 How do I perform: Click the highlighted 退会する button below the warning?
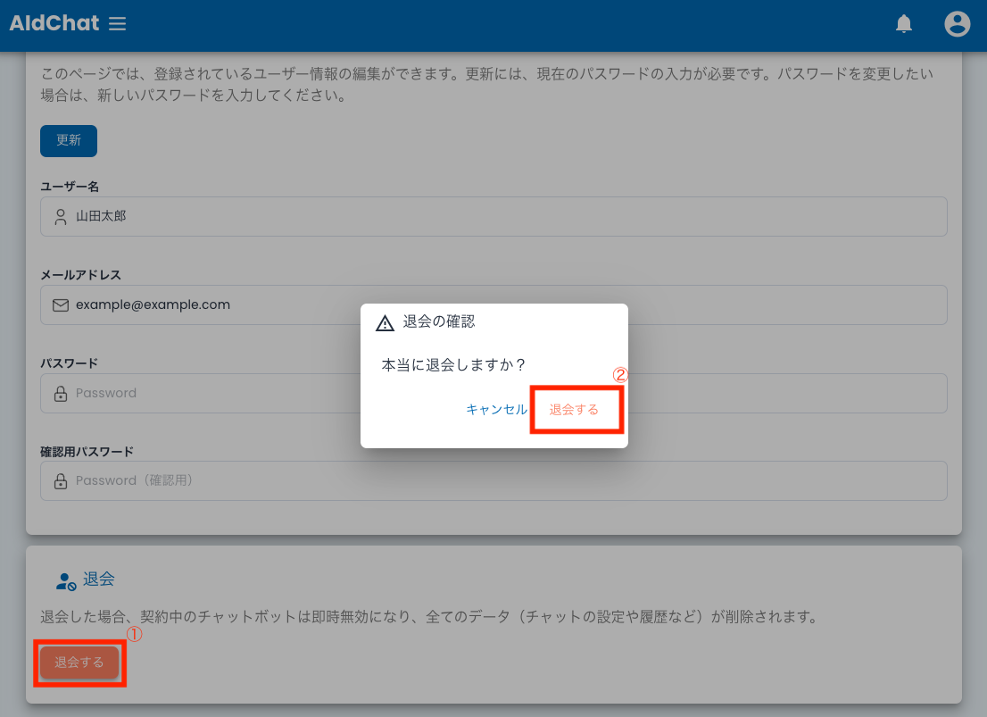(x=79, y=663)
